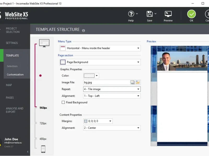The width and height of the screenshot is (209, 156).
Task: Open the Menu Type dropdown
Action: (x=100, y=48)
